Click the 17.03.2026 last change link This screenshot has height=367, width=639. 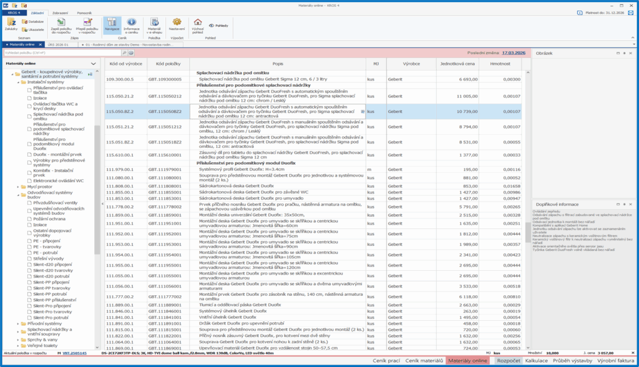coord(515,54)
